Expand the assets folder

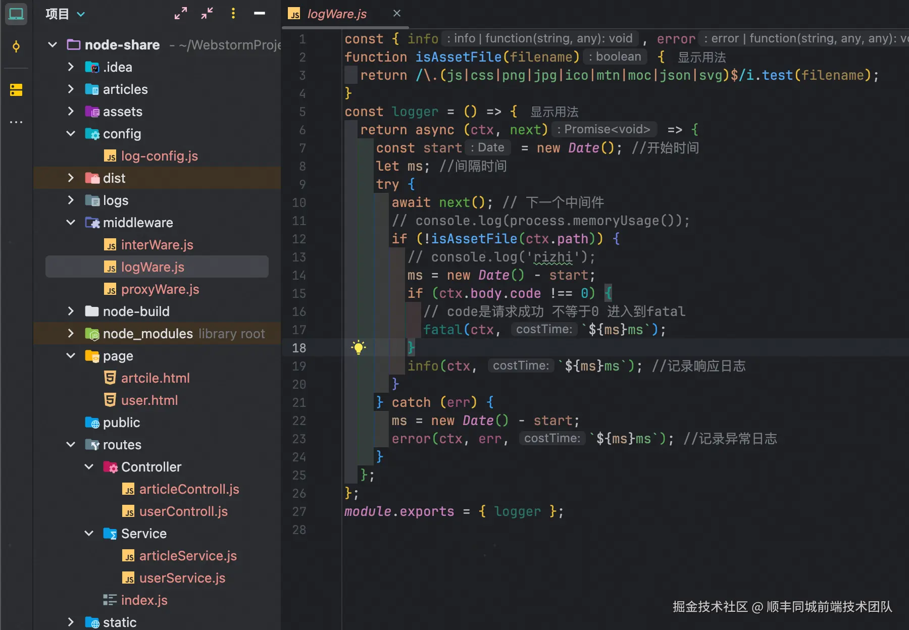click(71, 112)
